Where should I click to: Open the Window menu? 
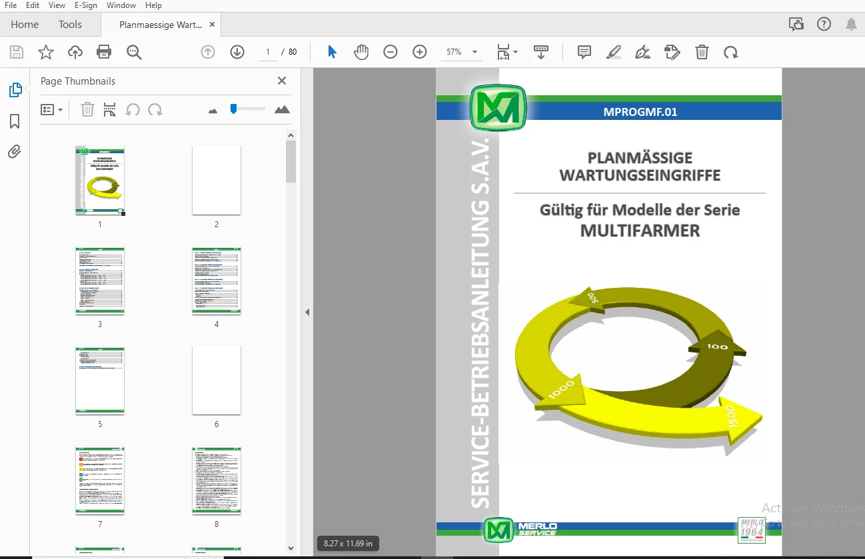coord(121,5)
